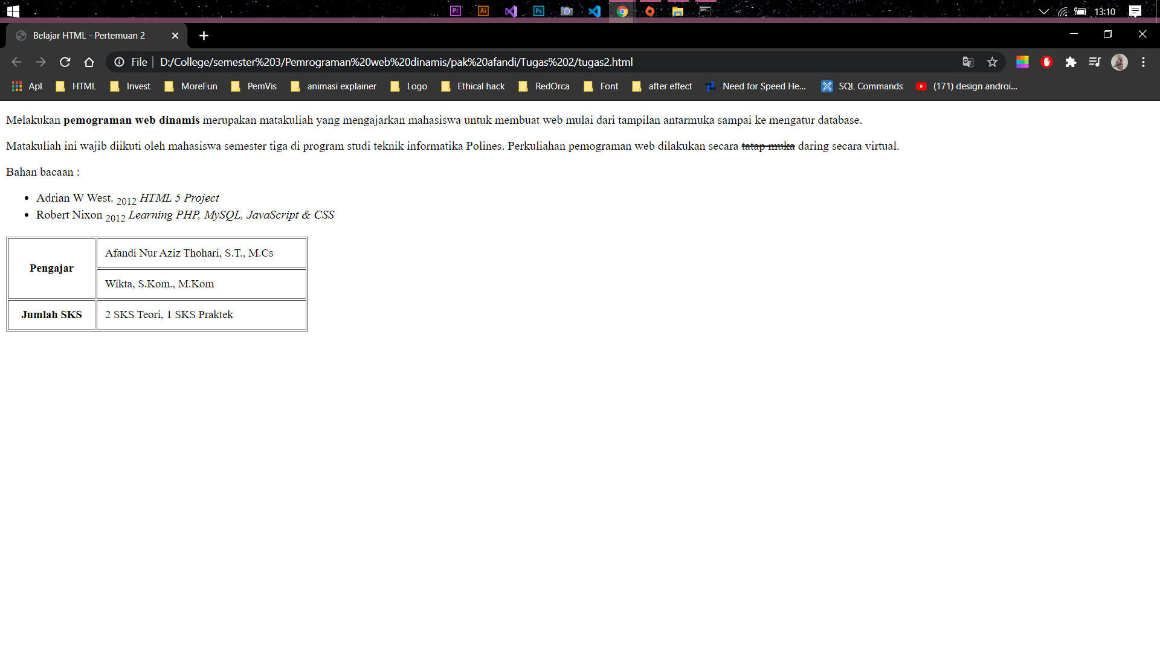
Task: Open Photoshop from the taskbar
Action: (539, 11)
